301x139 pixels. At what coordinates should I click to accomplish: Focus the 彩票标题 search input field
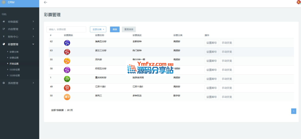(x=66, y=29)
